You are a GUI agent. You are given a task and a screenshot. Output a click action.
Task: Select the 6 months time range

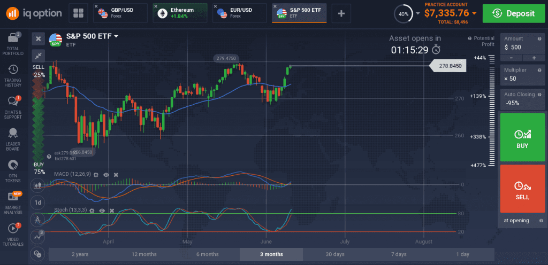point(208,254)
